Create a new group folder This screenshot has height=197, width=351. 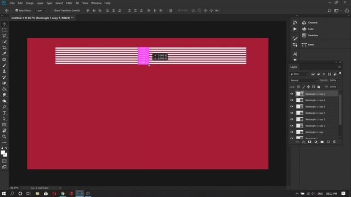tap(322, 142)
